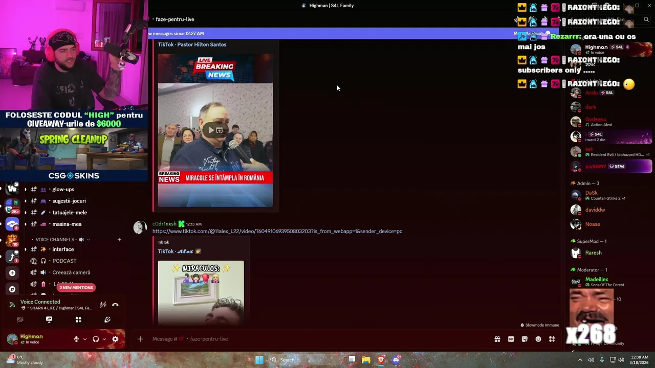655x368 pixels.
Task: Expand interface channel thread arrow
Action: (x=25, y=249)
